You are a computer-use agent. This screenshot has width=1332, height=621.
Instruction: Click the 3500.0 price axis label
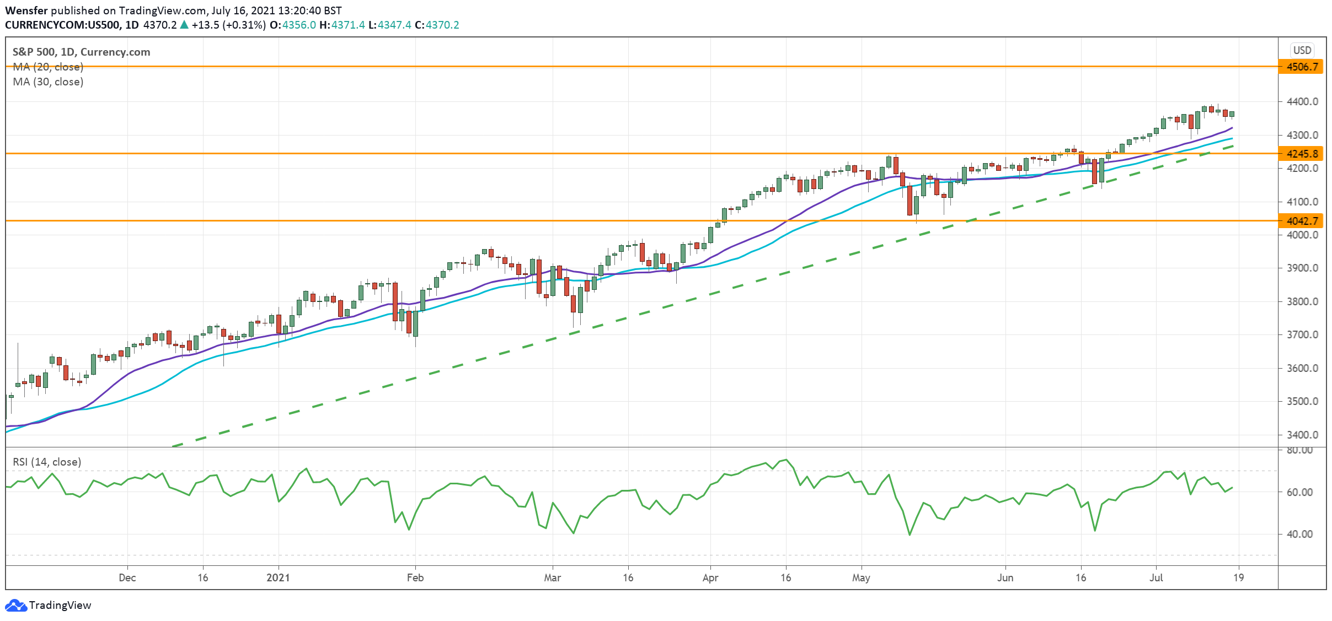1302,401
